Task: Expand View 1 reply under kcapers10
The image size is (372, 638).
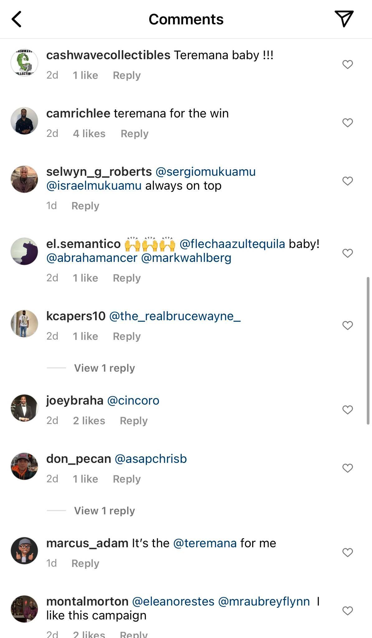Action: (104, 368)
